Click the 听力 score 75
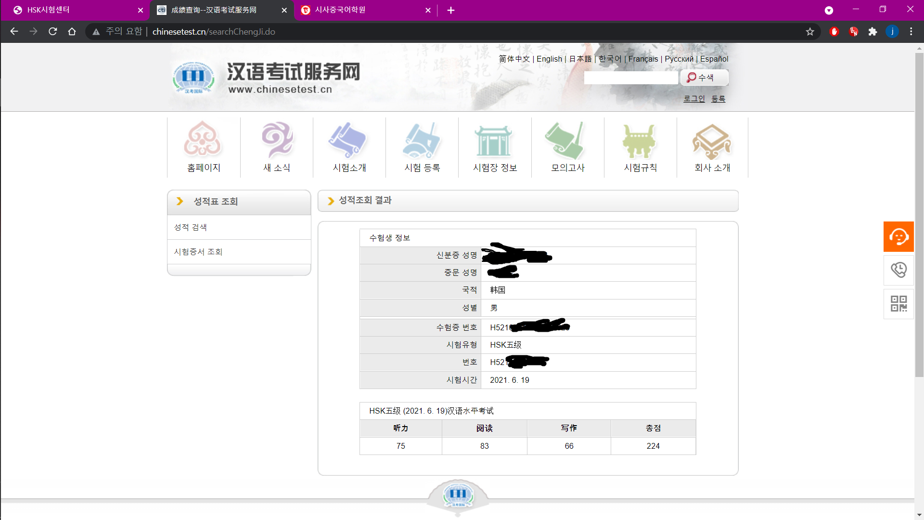This screenshot has width=924, height=520. click(x=400, y=446)
